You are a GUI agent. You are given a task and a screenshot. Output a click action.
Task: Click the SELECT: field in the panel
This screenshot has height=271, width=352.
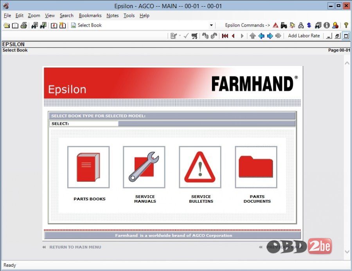[x=83, y=123]
